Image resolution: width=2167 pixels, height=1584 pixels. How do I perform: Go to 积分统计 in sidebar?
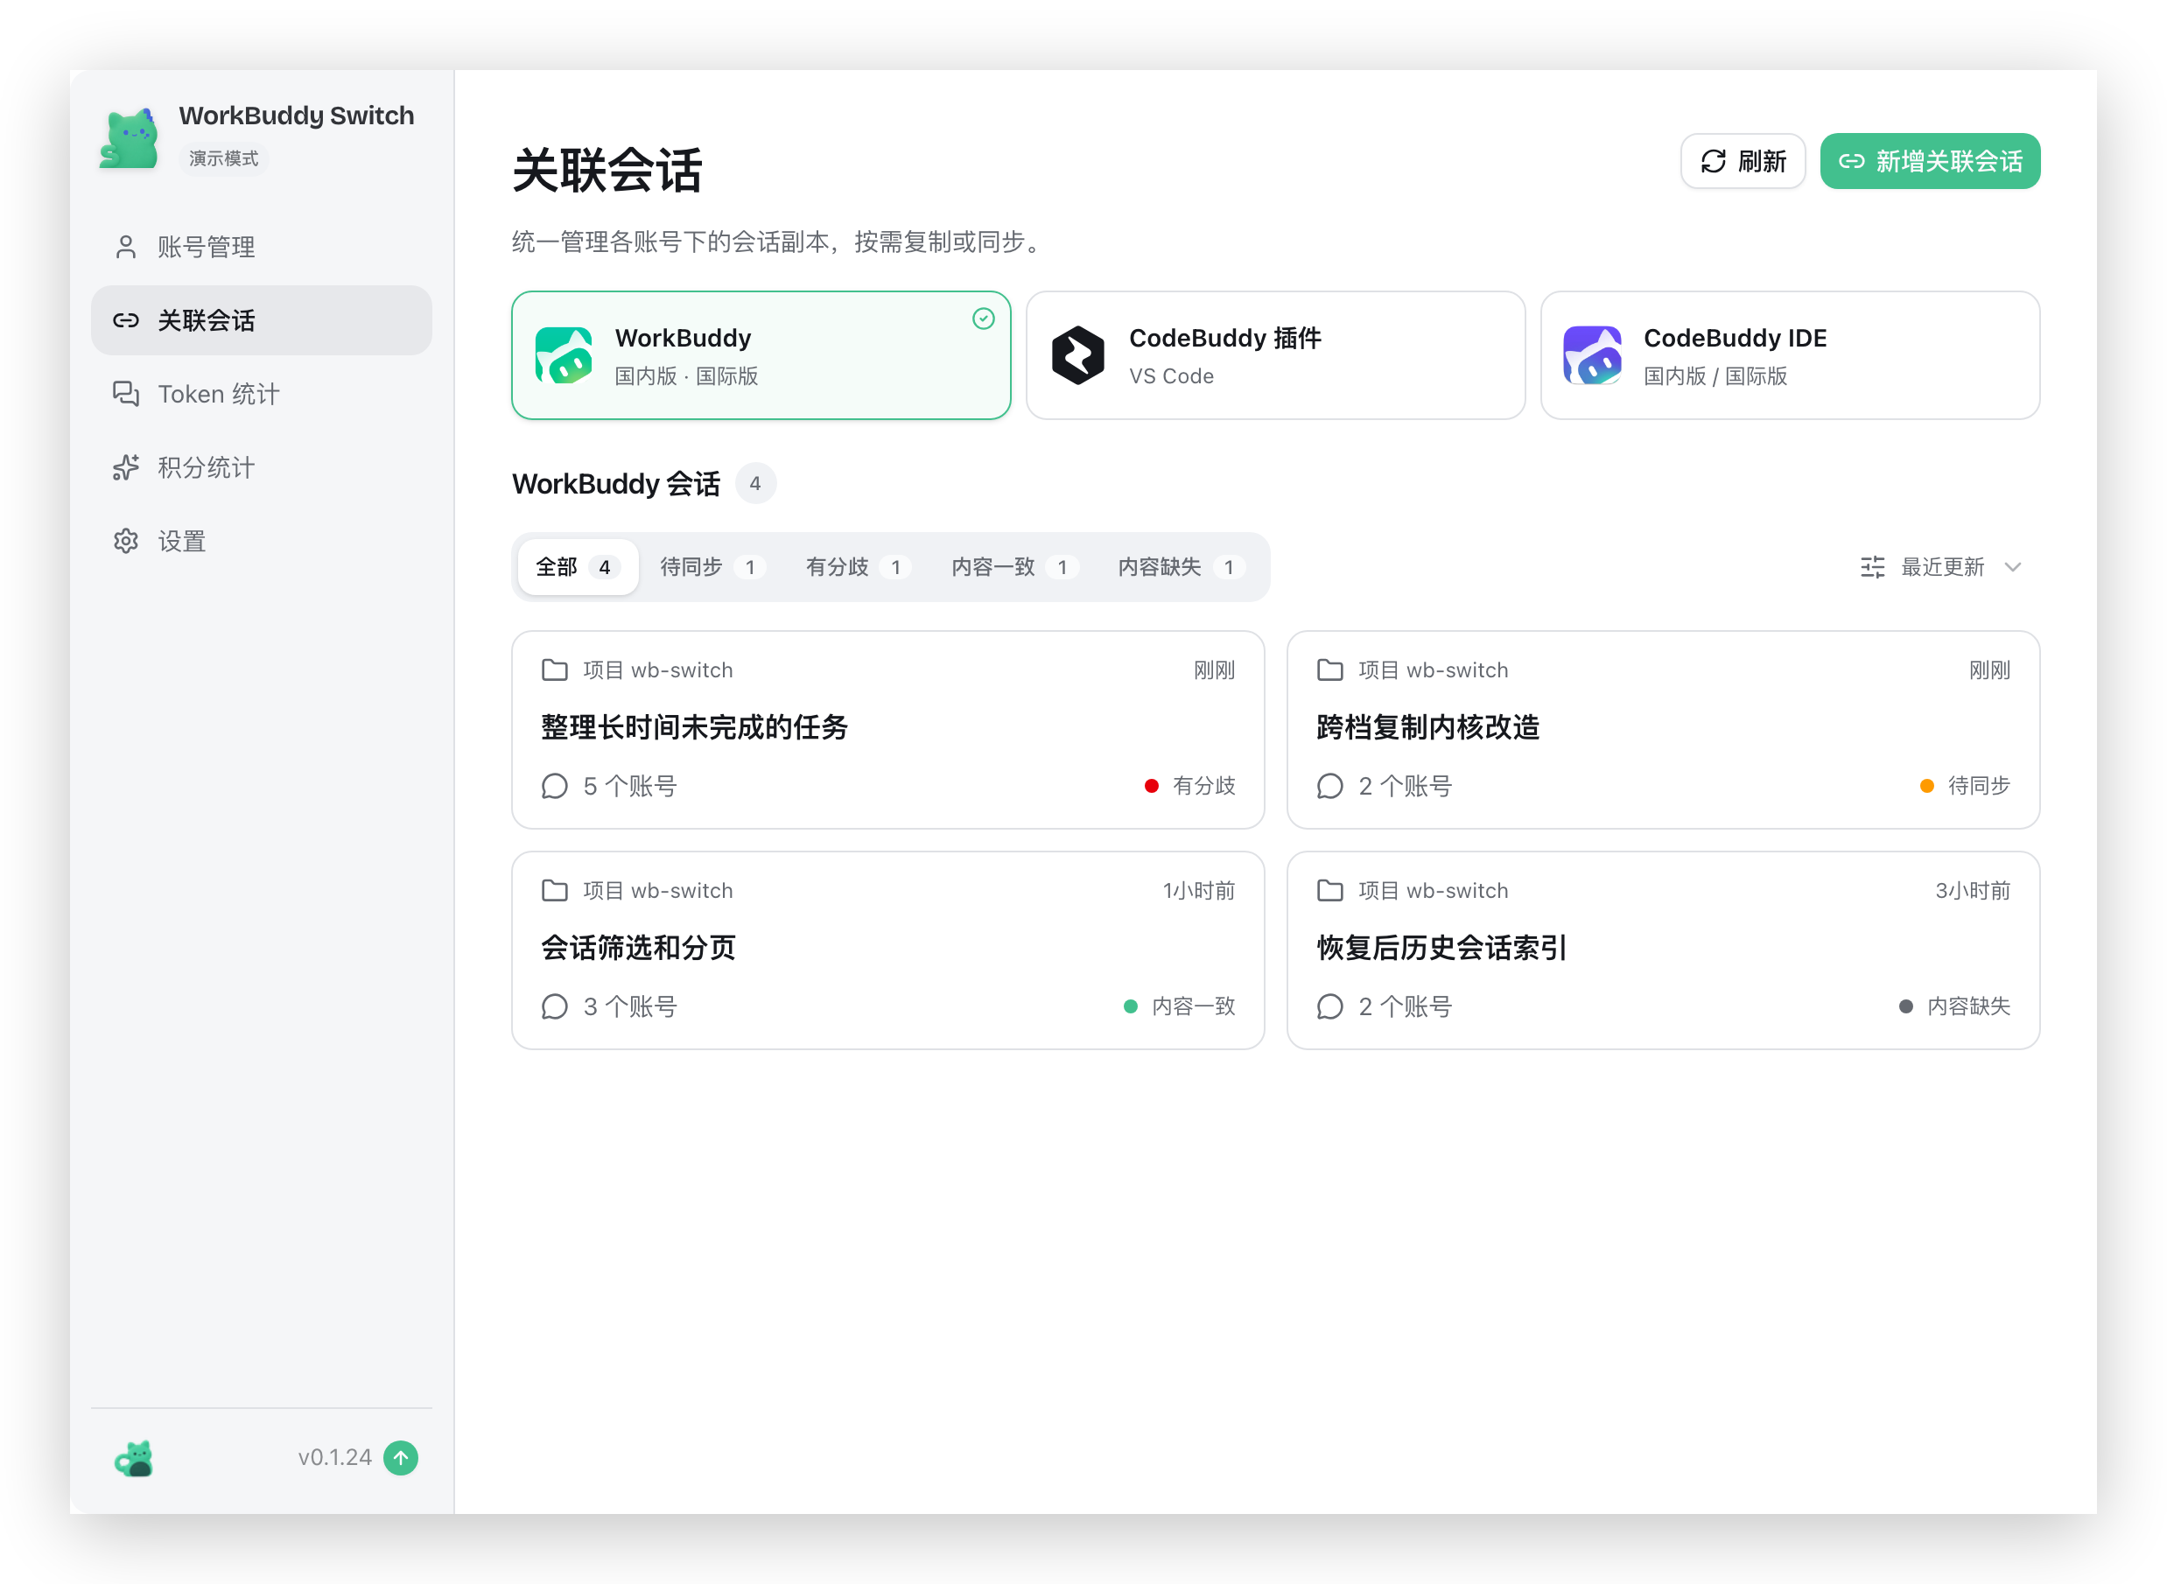(261, 467)
